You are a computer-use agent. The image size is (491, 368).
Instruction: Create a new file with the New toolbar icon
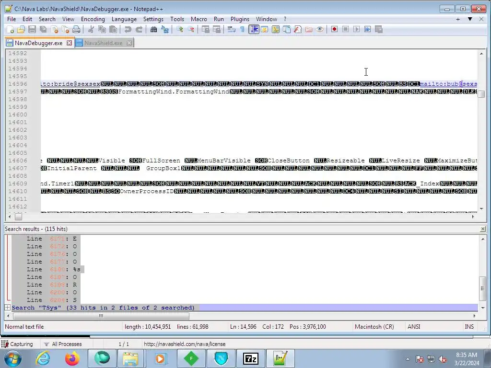click(x=10, y=29)
